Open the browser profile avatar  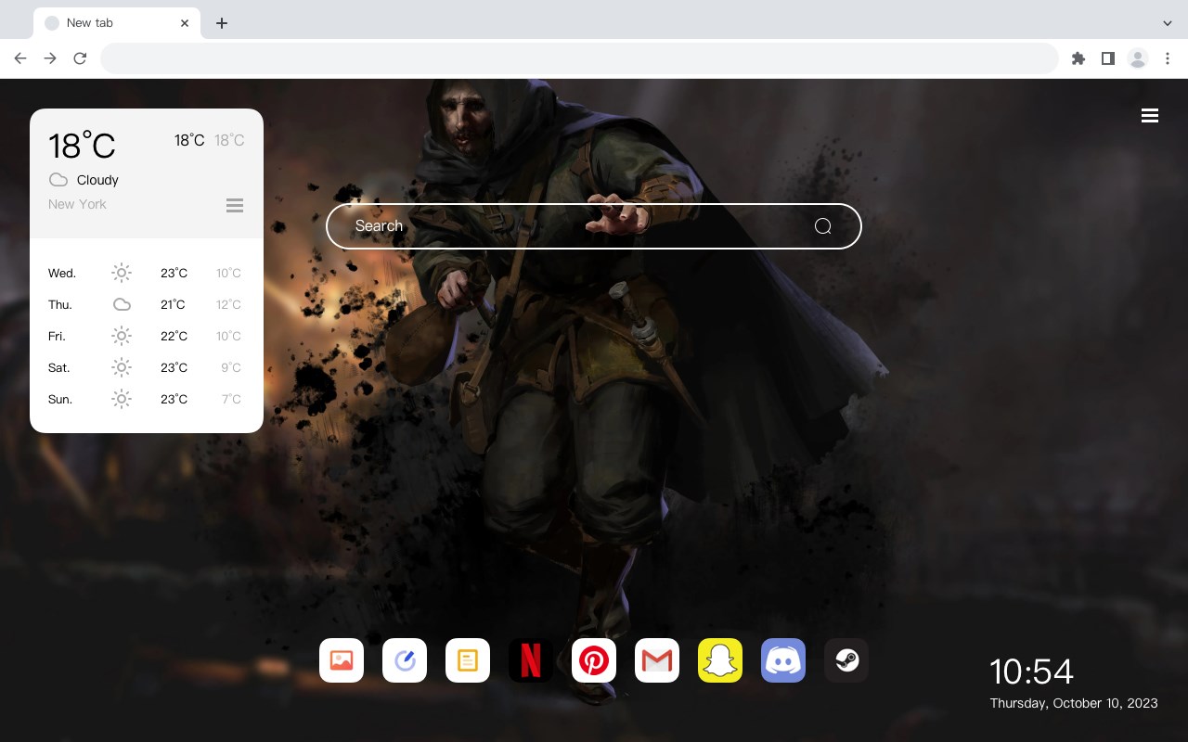pyautogui.click(x=1138, y=58)
